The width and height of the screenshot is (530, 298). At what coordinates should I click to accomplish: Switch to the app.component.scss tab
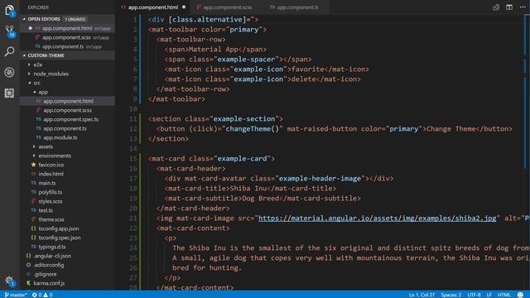pos(227,7)
